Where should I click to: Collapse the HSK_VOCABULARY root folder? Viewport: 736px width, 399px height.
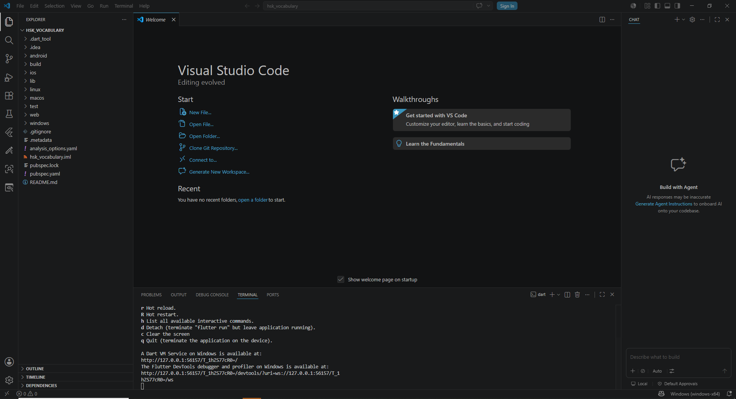(76, 30)
